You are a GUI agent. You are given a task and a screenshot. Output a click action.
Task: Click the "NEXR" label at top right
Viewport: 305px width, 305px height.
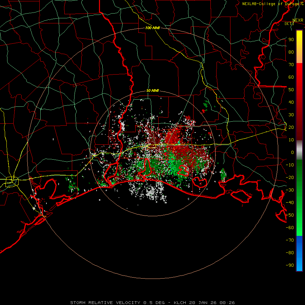click(x=298, y=20)
